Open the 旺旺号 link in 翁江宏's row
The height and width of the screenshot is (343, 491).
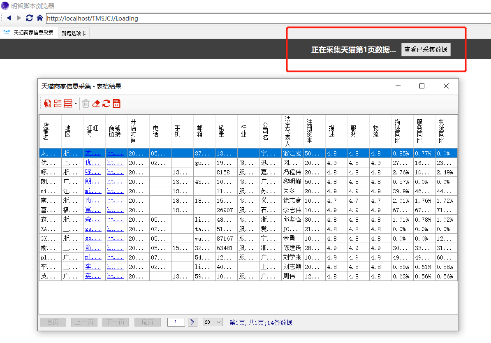tap(93, 153)
